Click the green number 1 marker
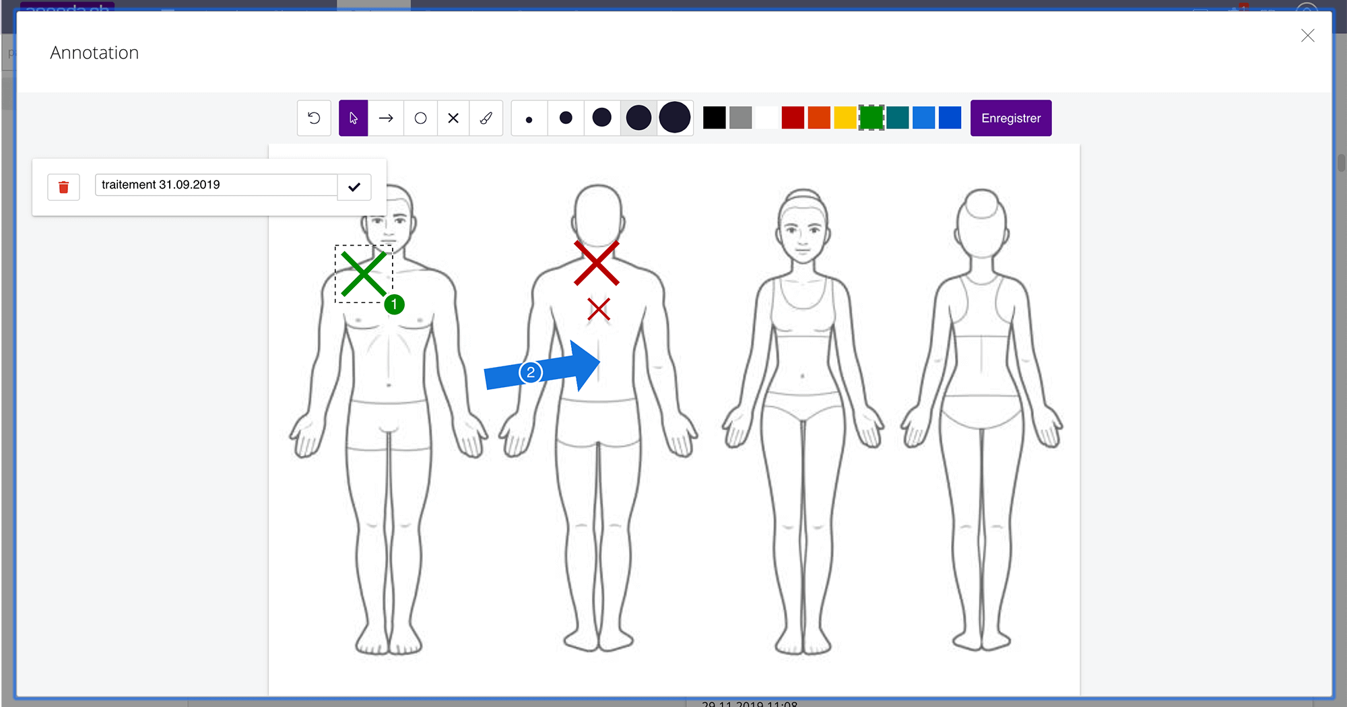The image size is (1347, 707). click(395, 305)
